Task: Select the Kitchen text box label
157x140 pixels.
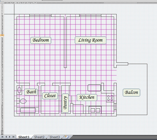Action: pyautogui.click(x=87, y=97)
